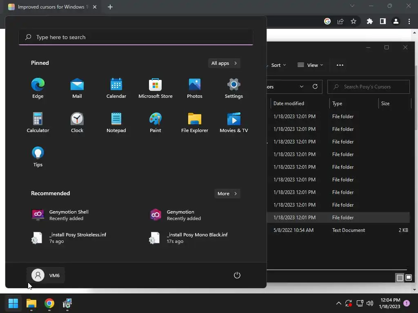Image resolution: width=418 pixels, height=313 pixels.
Task: Open a new Chrome tab
Action: (110, 7)
